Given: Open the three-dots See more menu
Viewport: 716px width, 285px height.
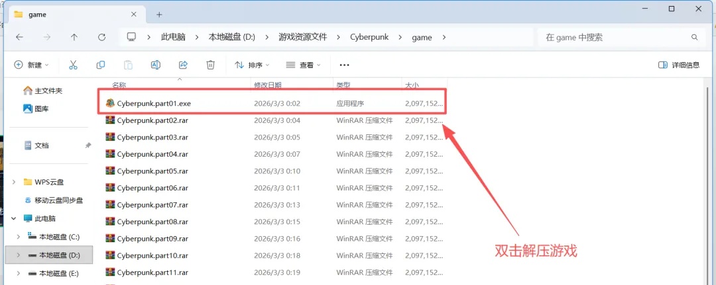Looking at the screenshot, I should [344, 65].
